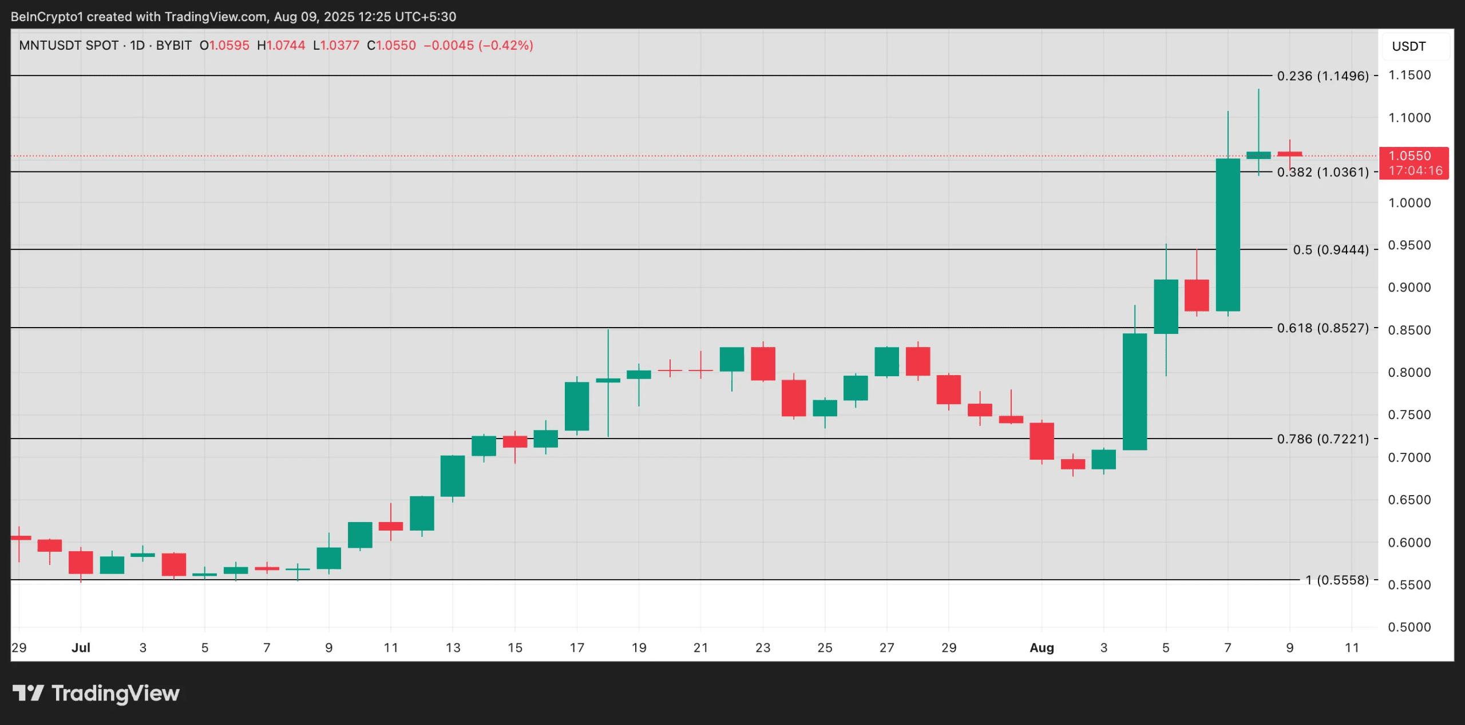Select the 0.786 (0.7221) retracement label

pyautogui.click(x=1323, y=439)
